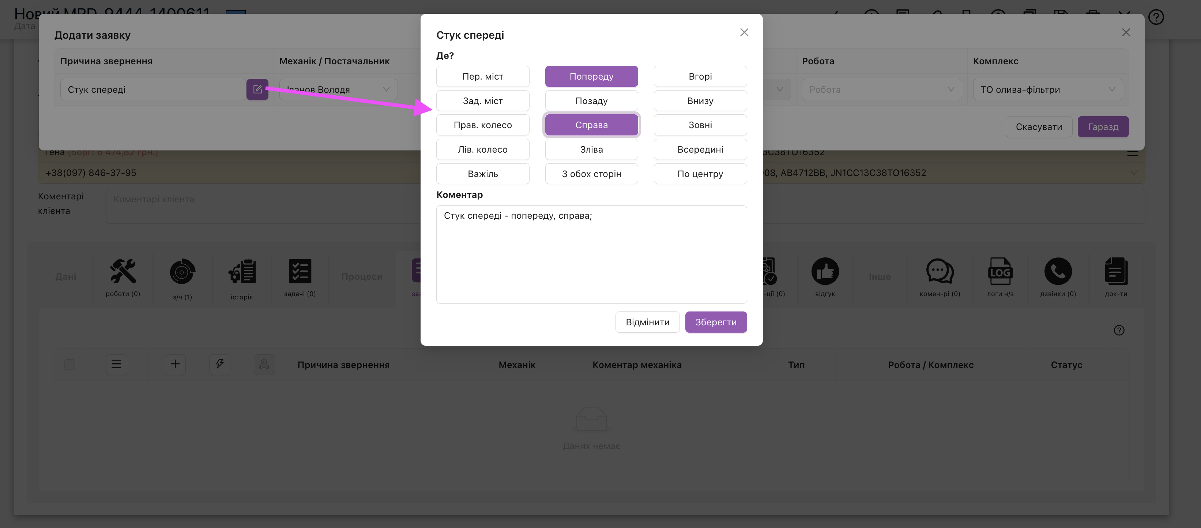The height and width of the screenshot is (528, 1201).
Task: Click the edit icon beside Стук спереді
Action: [257, 89]
